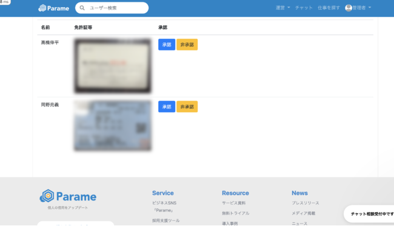
Task: Approve 岡野亮義 with the blue 承認 button
Action: click(x=167, y=107)
